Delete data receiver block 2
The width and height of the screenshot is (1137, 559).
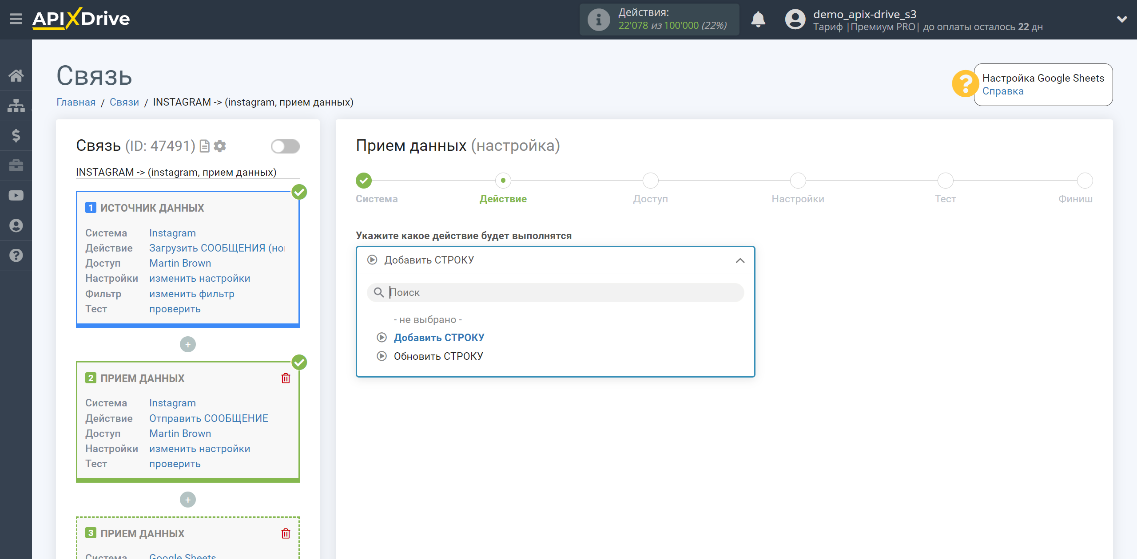286,378
